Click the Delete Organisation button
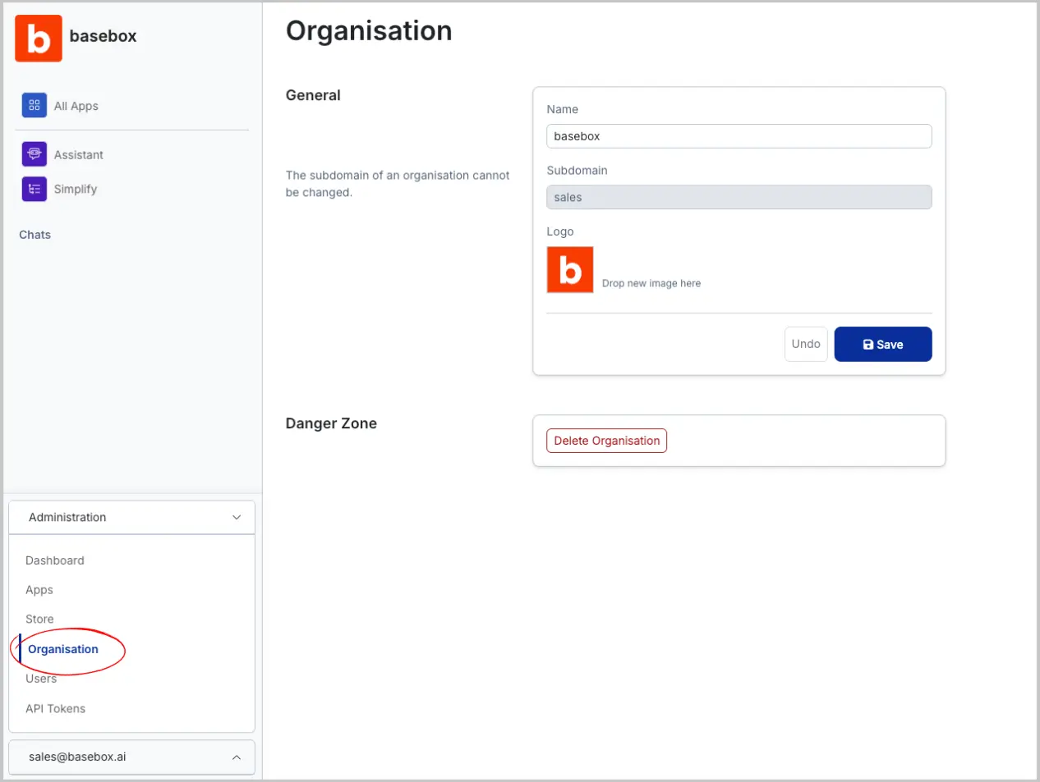The height and width of the screenshot is (782, 1040). pyautogui.click(x=606, y=441)
